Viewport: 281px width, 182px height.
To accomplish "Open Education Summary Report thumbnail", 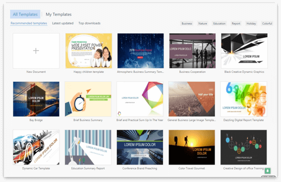I will click(88, 147).
